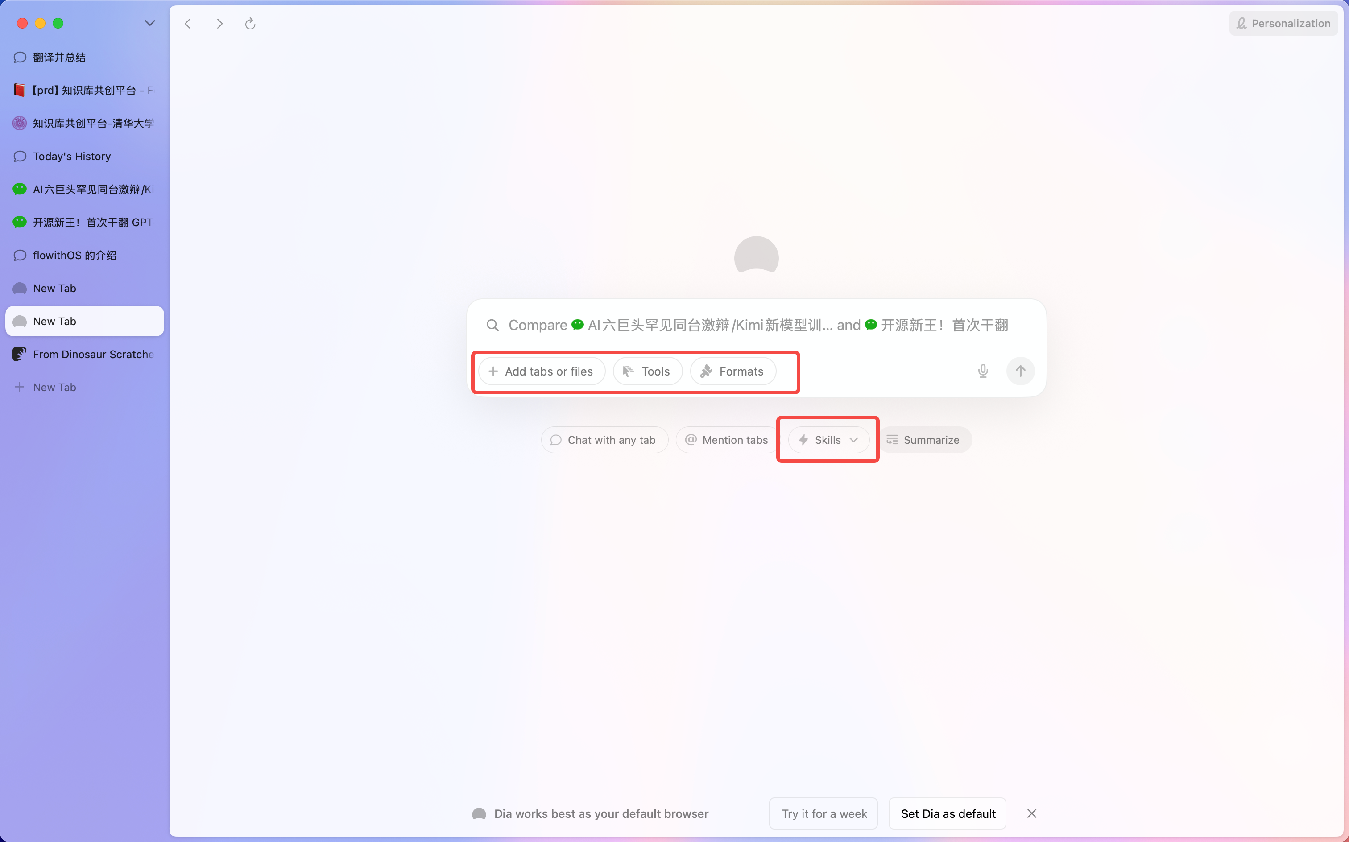The width and height of the screenshot is (1349, 842).
Task: Expand the Skills dropdown
Action: click(x=828, y=440)
